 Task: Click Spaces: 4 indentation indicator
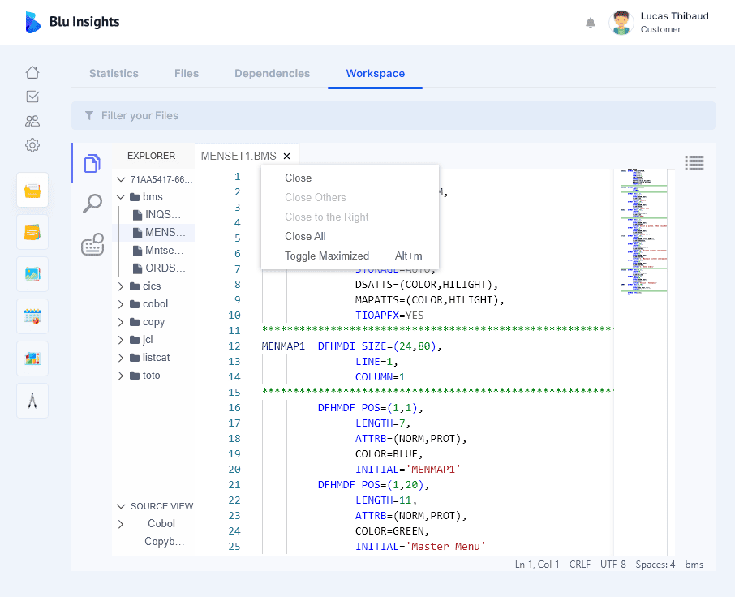[x=655, y=565]
